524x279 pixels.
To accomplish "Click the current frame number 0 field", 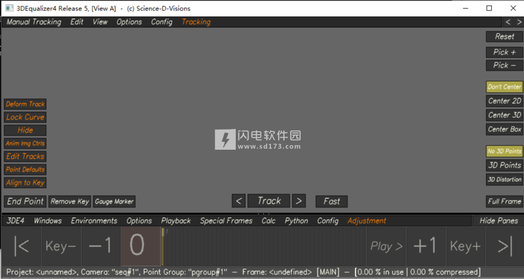I will click(140, 247).
